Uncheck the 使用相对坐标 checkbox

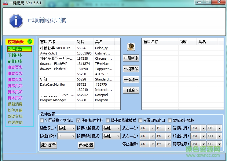coord(78,121)
